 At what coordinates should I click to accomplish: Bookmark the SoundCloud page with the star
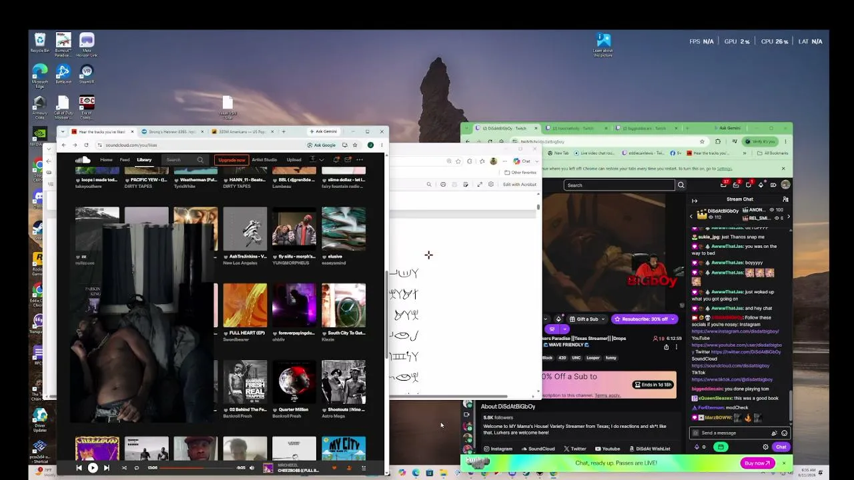point(355,145)
